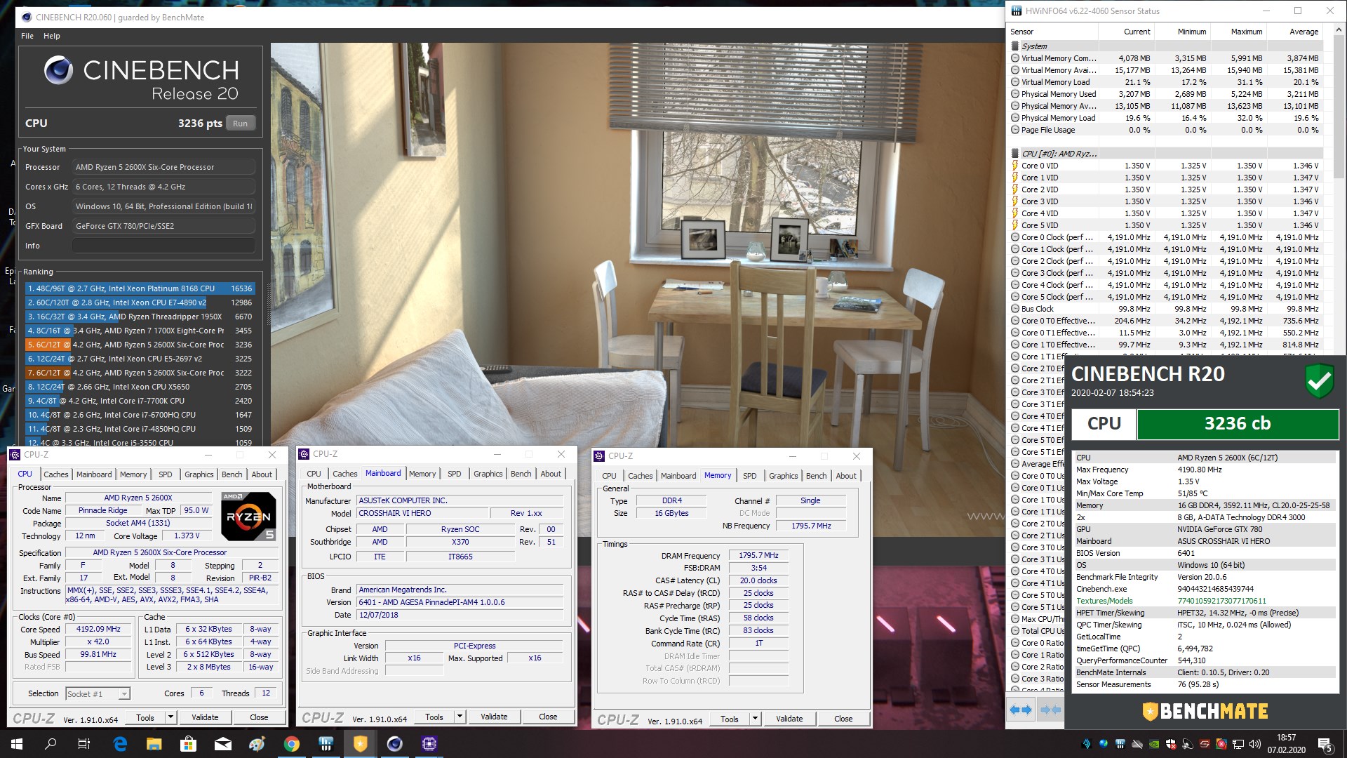1347x758 pixels.
Task: Select Mainboard tab in leftmost CPU-Z
Action: [94, 474]
